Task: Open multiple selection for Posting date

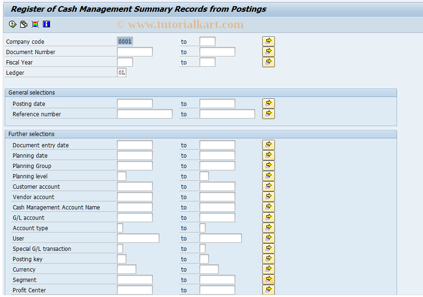Action: pos(268,104)
